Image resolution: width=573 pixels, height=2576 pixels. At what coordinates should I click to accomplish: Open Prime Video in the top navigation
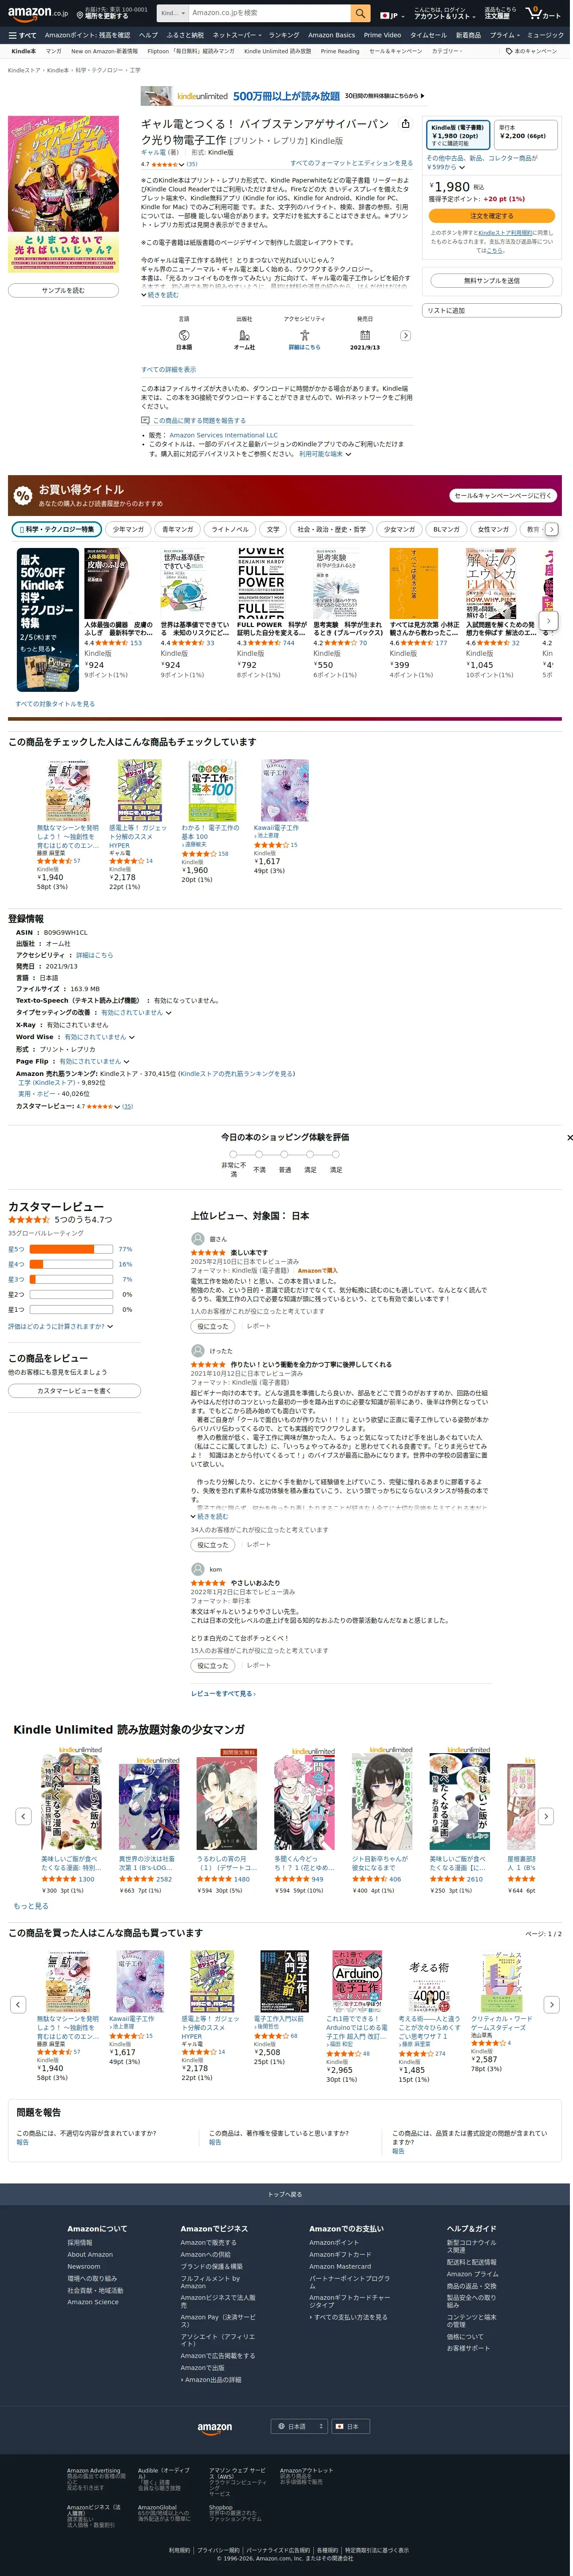pyautogui.click(x=382, y=35)
